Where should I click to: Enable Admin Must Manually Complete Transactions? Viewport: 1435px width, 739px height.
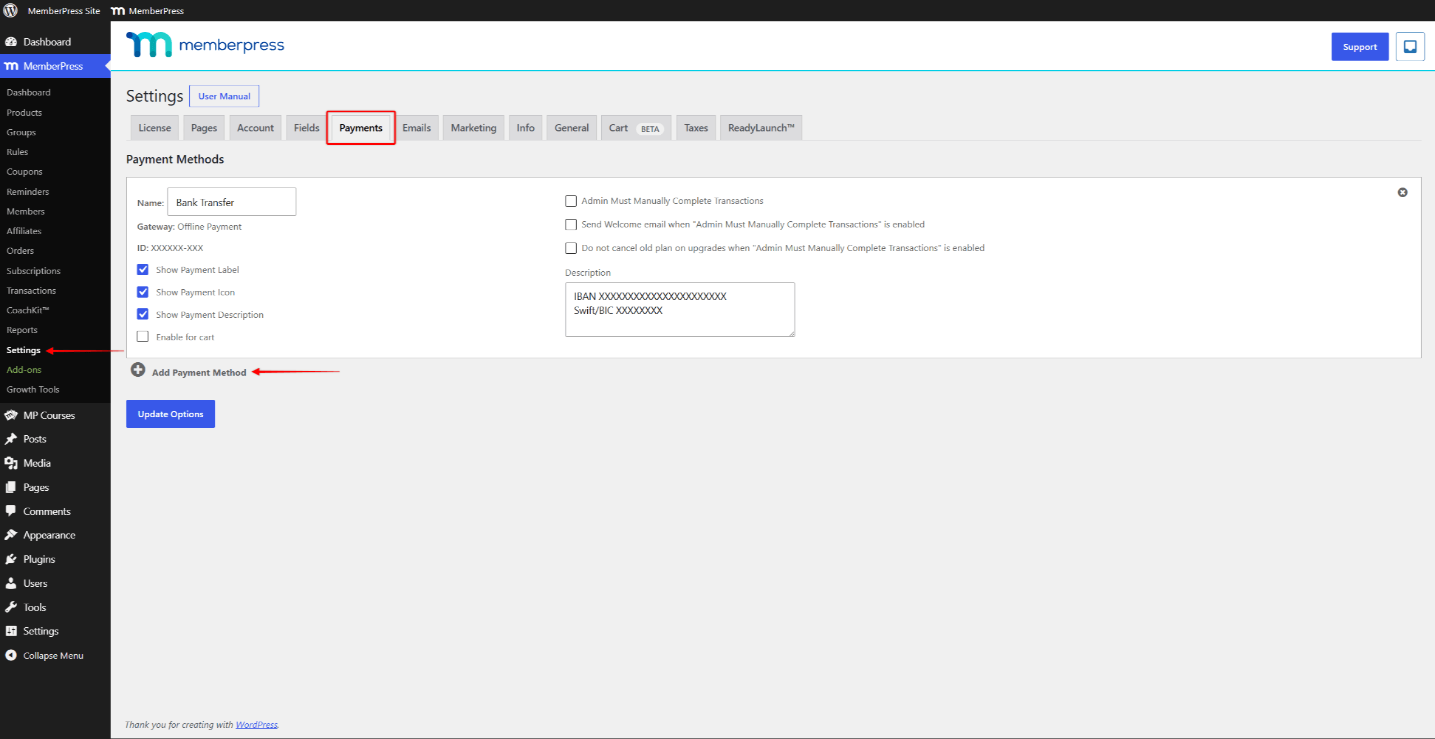click(571, 201)
